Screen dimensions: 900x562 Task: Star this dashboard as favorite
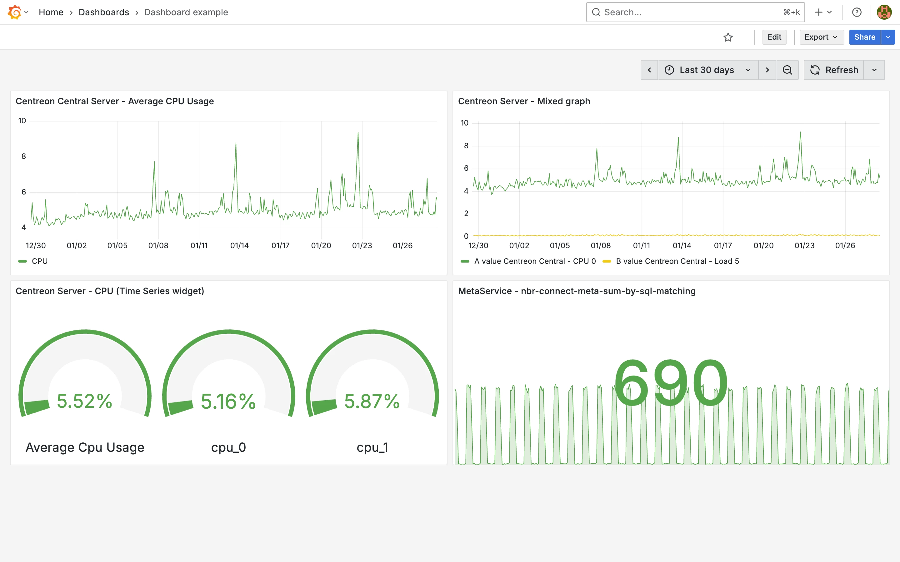tap(728, 37)
